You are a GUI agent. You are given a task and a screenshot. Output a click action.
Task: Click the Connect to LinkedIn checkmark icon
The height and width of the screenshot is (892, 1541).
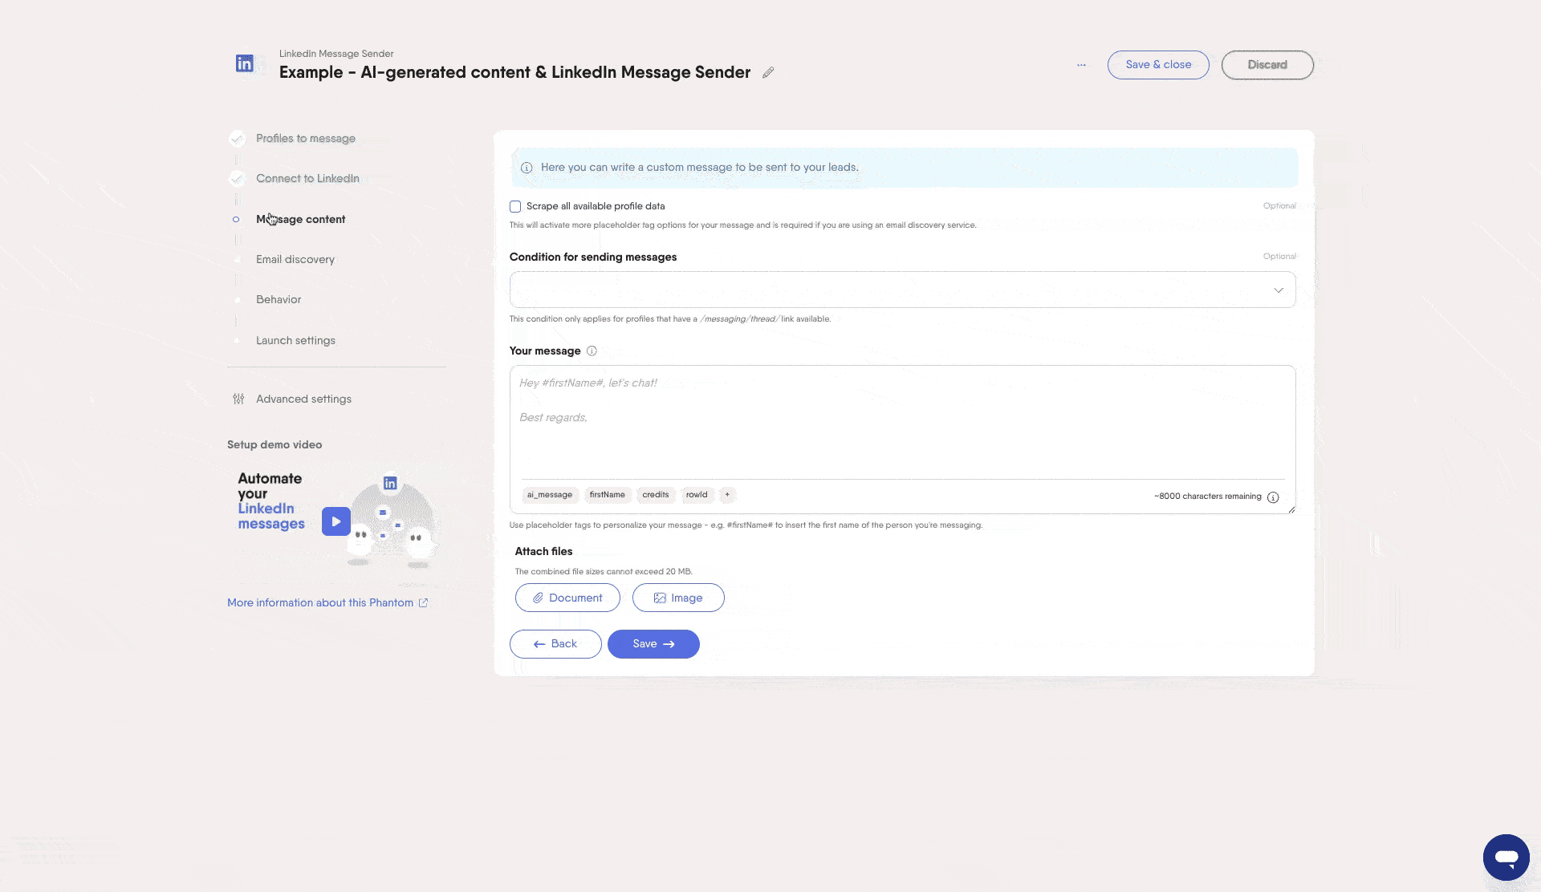237,179
